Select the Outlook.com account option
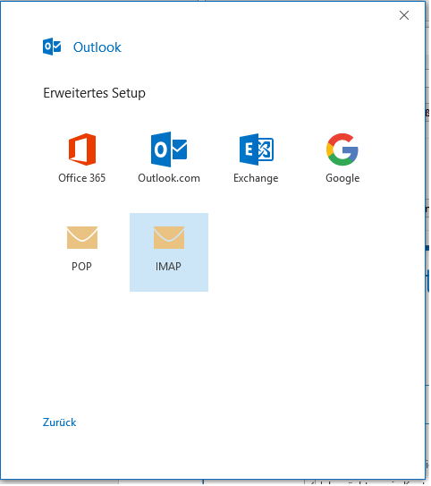The height and width of the screenshot is (486, 431). (169, 158)
